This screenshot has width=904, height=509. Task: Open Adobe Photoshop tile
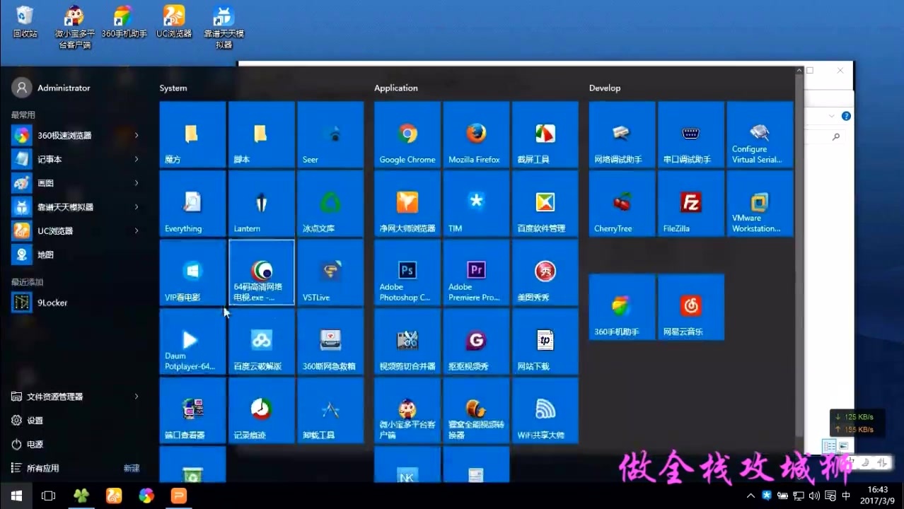point(407,272)
